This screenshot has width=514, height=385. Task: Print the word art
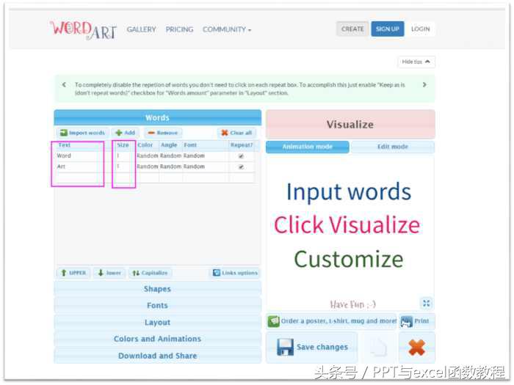[x=416, y=321]
